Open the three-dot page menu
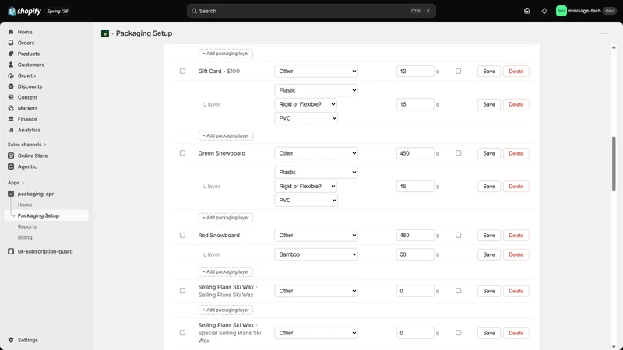Screen dimensions: 623x350 click(x=603, y=33)
